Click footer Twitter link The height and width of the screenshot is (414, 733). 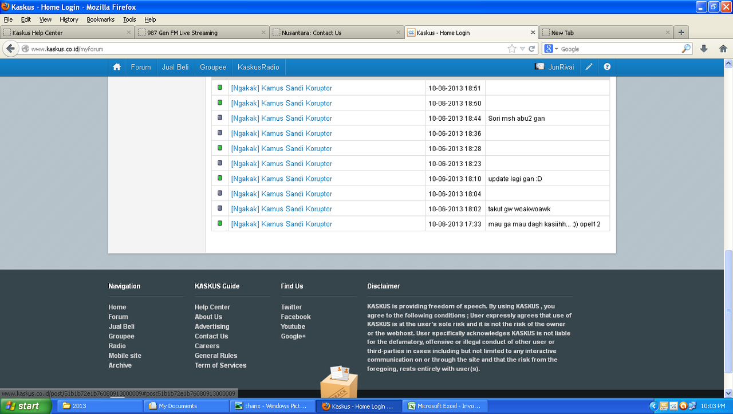coord(291,307)
